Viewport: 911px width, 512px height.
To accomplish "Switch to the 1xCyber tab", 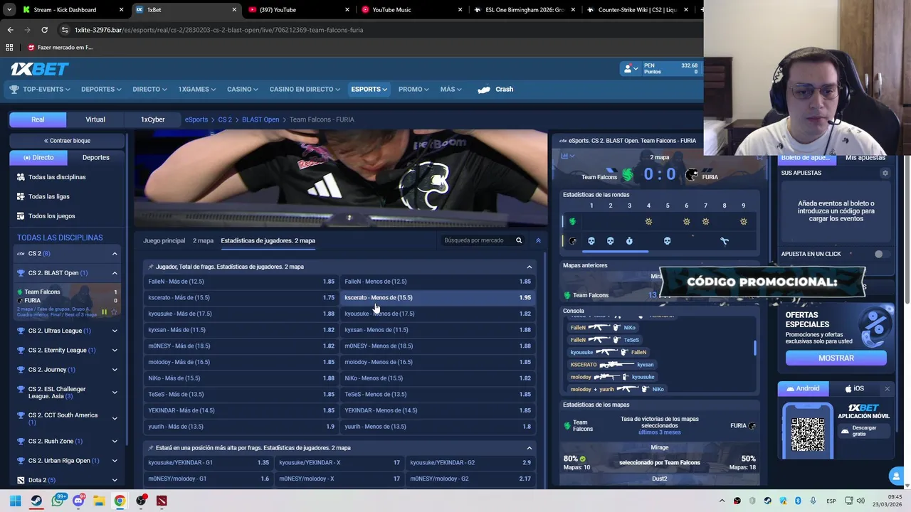I will coord(152,119).
